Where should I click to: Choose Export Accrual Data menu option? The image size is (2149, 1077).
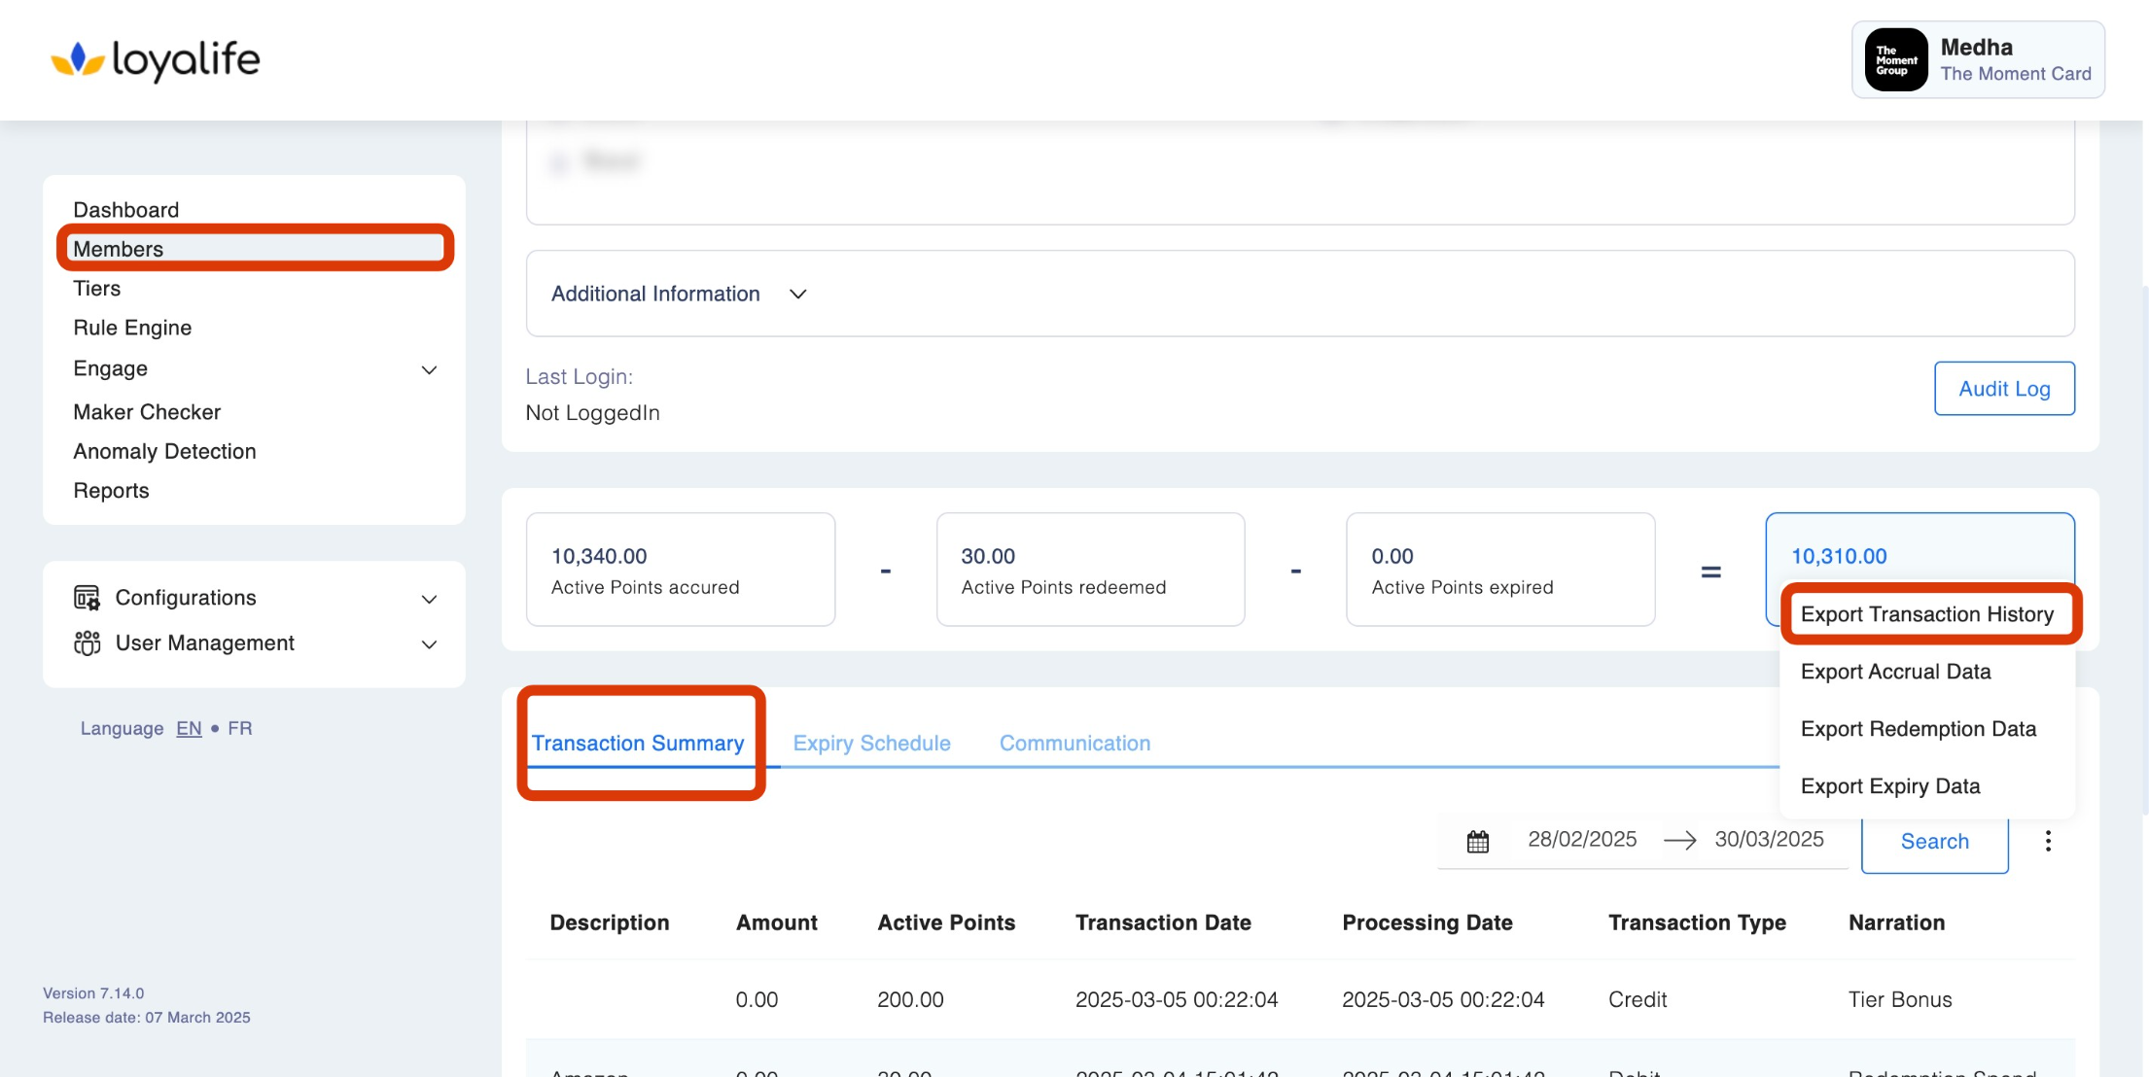point(1895,672)
